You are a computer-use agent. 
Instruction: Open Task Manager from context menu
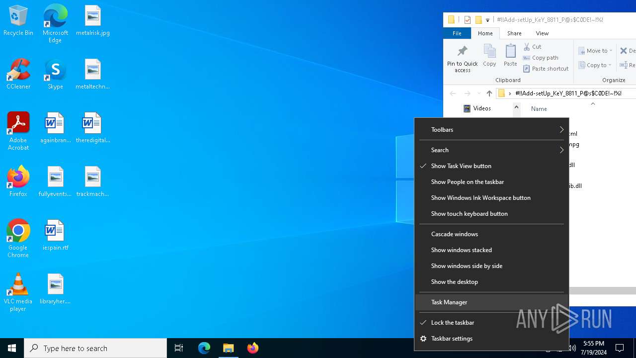tap(492, 302)
